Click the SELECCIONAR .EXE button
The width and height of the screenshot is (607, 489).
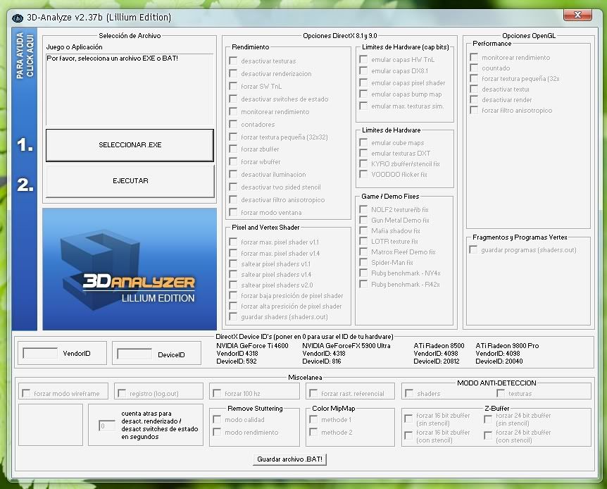pyautogui.click(x=130, y=145)
